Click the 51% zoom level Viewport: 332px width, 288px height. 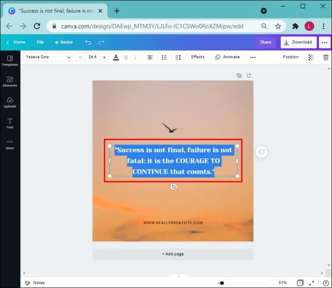coord(282,283)
